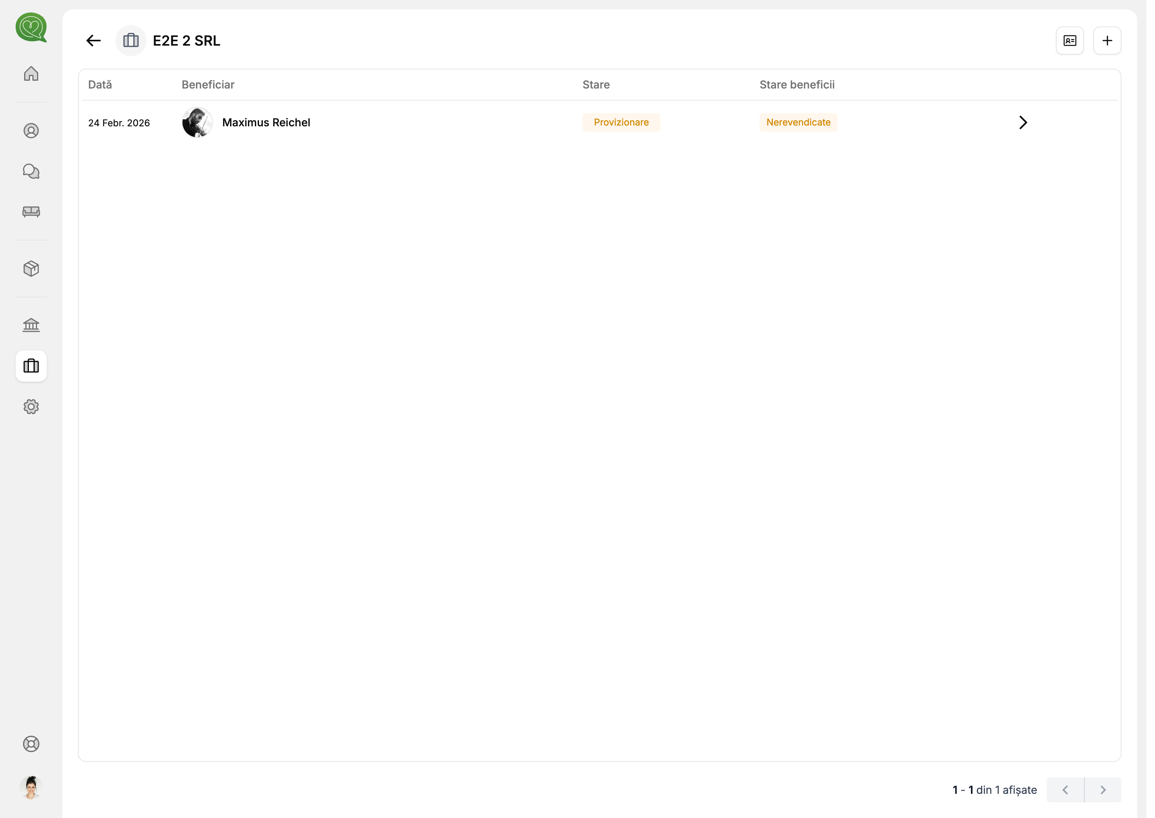Go to the next page chevron
This screenshot has width=1155, height=818.
click(x=1103, y=790)
